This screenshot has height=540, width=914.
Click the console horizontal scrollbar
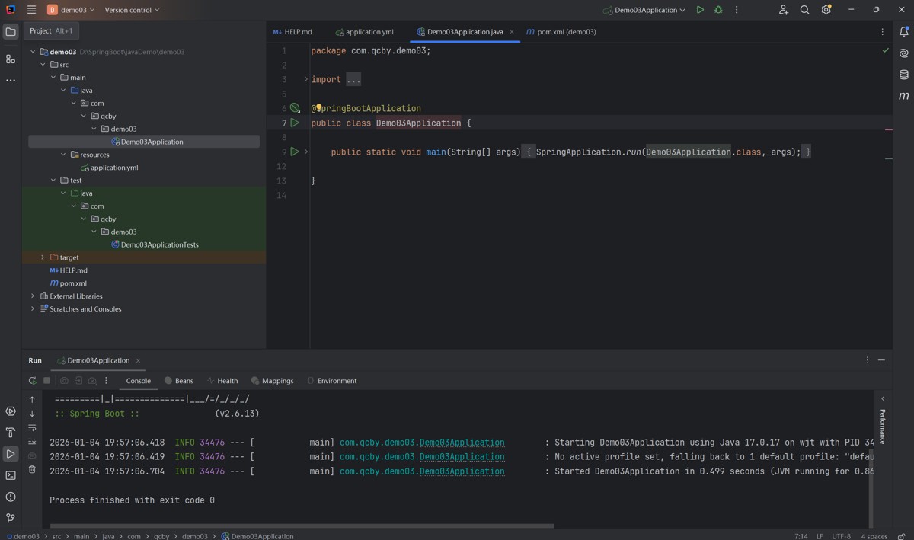(x=302, y=526)
